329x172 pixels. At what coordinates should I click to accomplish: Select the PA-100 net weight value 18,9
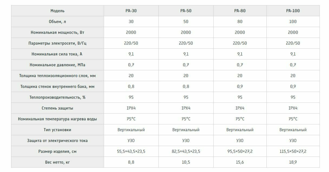pyautogui.click(x=293, y=162)
